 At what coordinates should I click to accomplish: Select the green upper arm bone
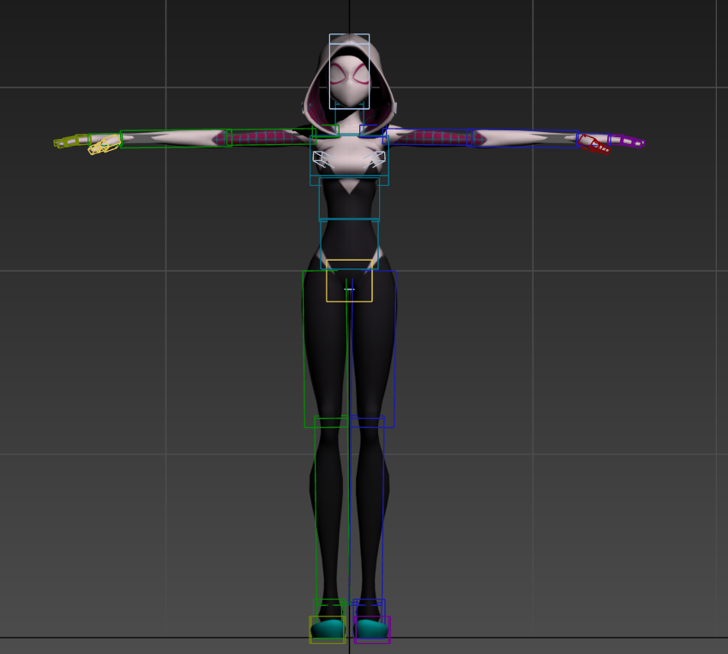click(271, 137)
